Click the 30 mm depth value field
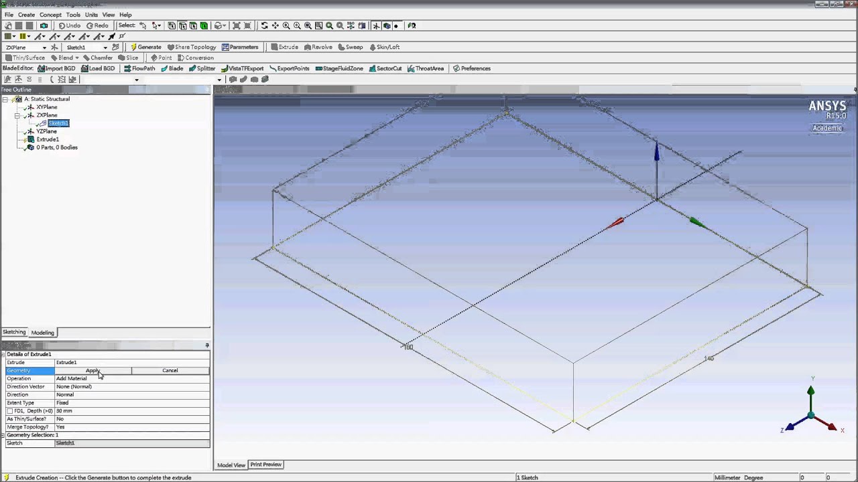Screen dimensions: 858x482 point(132,411)
